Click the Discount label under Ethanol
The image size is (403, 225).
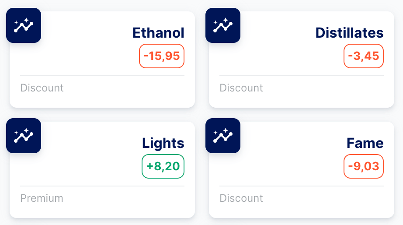point(42,88)
